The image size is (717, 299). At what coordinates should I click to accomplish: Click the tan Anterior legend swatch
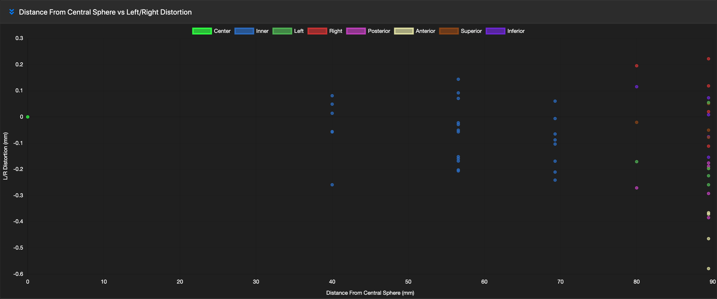pyautogui.click(x=404, y=31)
